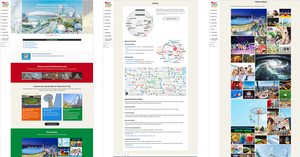The height and width of the screenshot is (157, 300).
Task: Open Indoor Playground ASOBono! link
Action: coord(31,47)
